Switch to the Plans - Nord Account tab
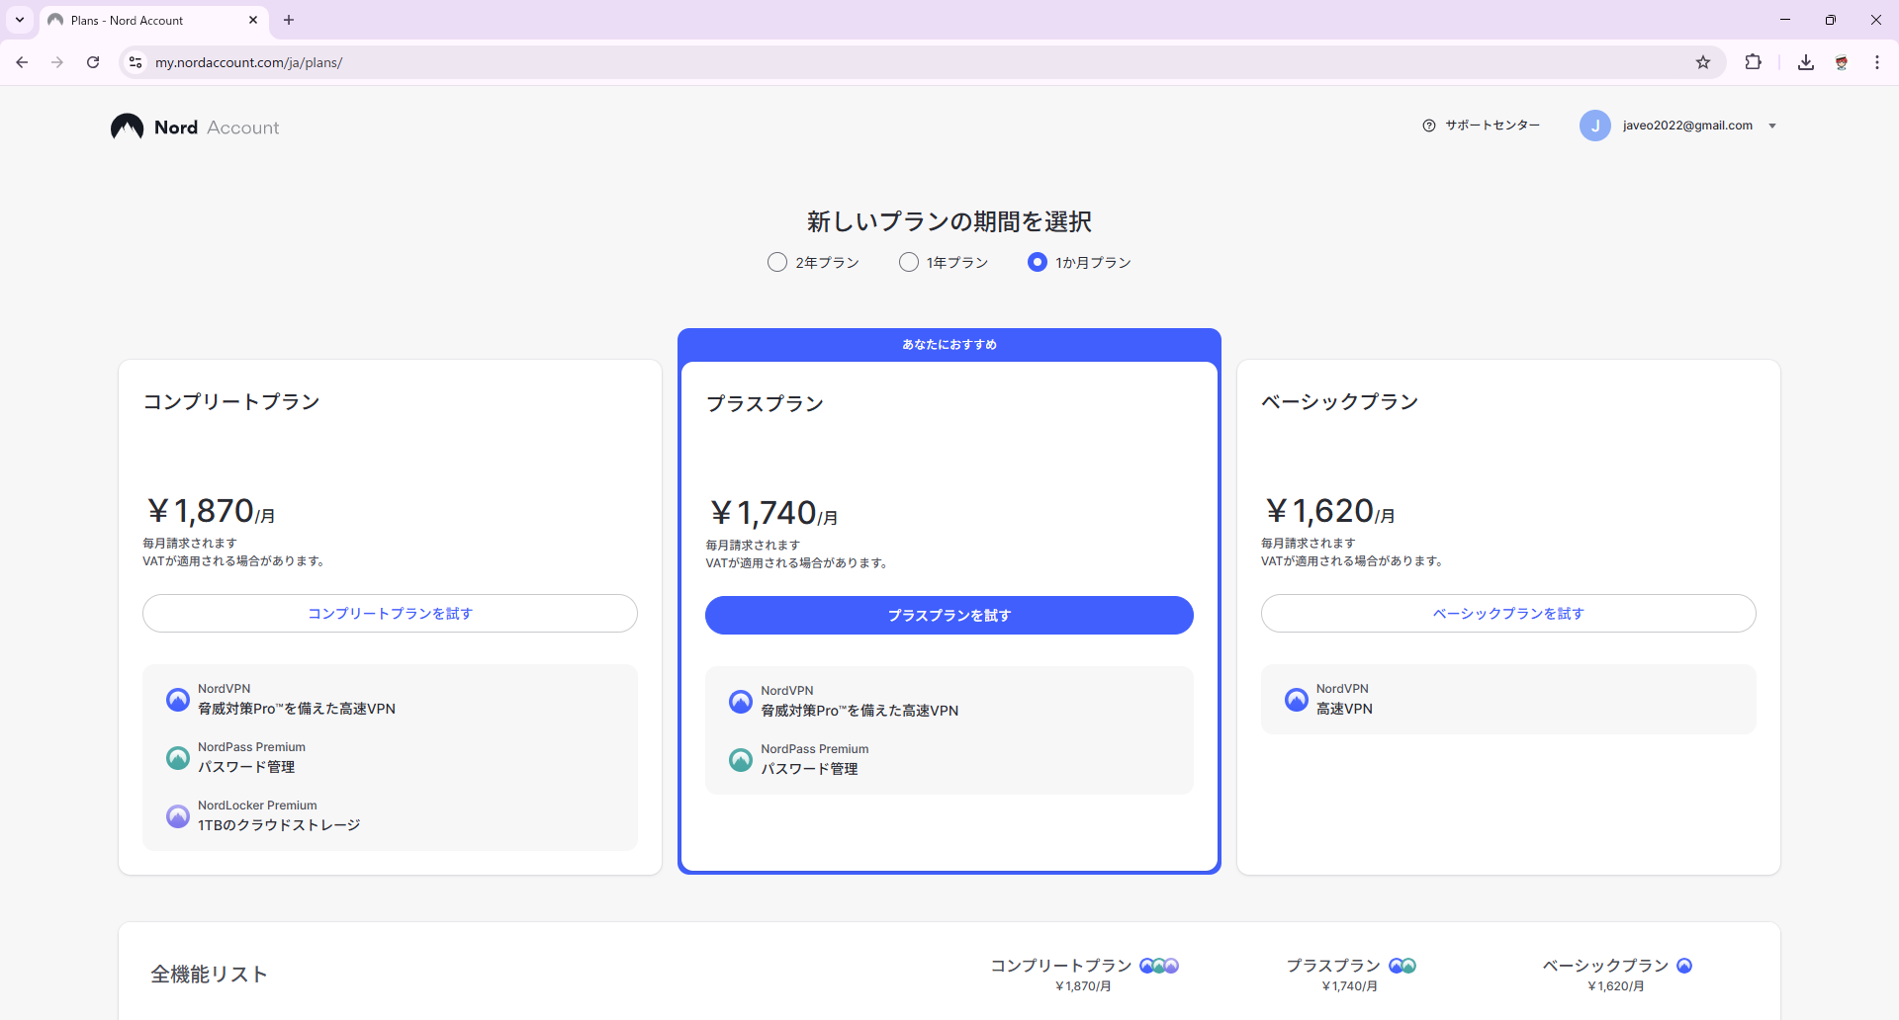This screenshot has height=1020, width=1899. point(148,20)
